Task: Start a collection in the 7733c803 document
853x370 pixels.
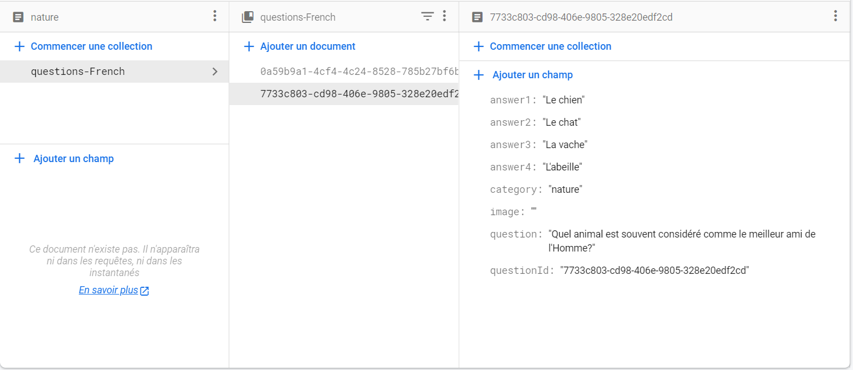Action: pos(551,46)
